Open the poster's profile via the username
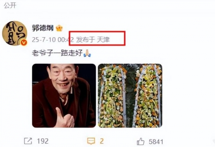Screen dimensions: 215x147 (43, 28)
